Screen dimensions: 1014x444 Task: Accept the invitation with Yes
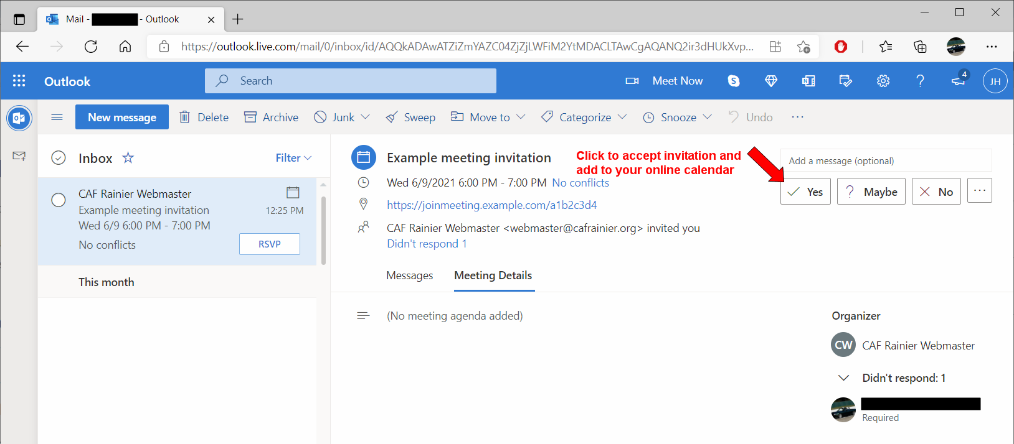tap(805, 192)
